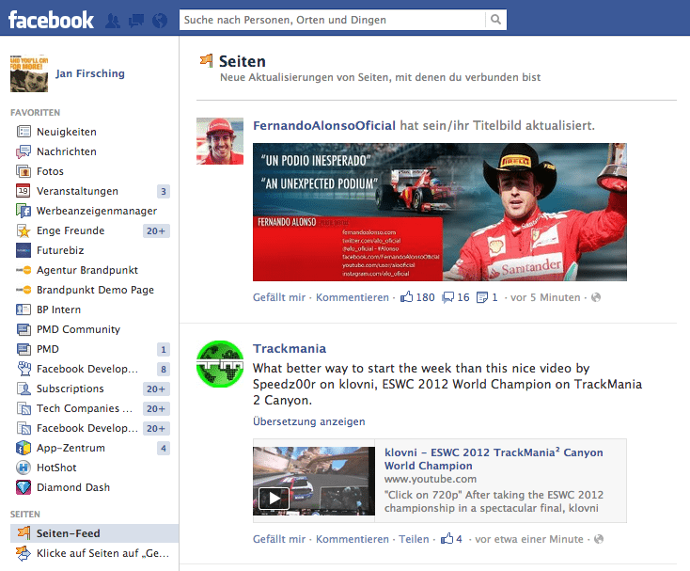Click the Agentur Brandpunkt icon

click(24, 270)
